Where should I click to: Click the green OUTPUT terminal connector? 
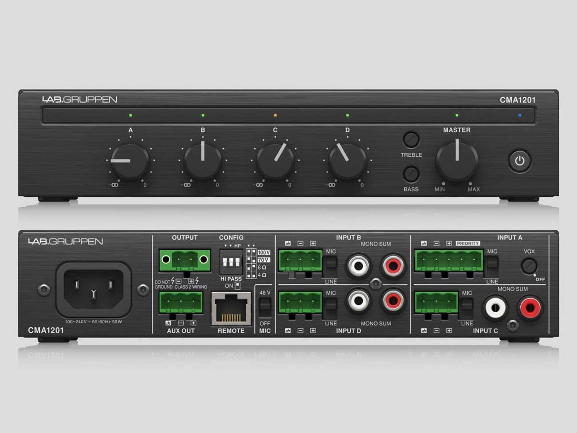185,259
